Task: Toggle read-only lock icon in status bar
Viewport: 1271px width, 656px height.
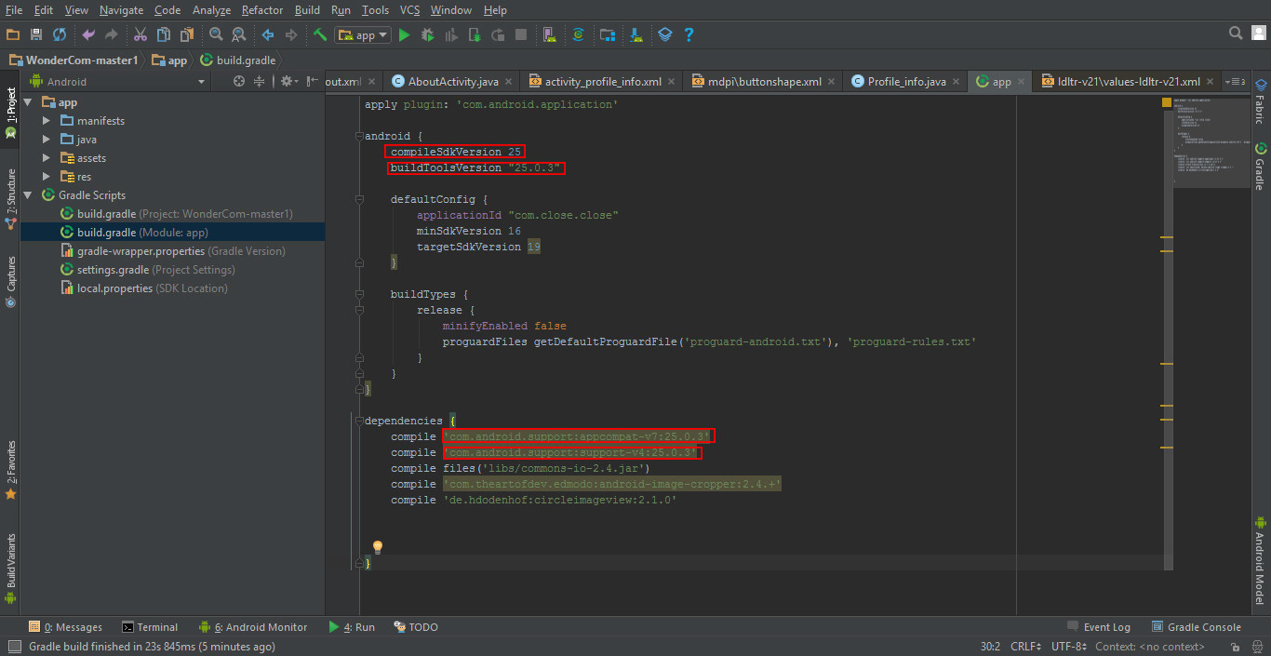Action: coord(1235,647)
